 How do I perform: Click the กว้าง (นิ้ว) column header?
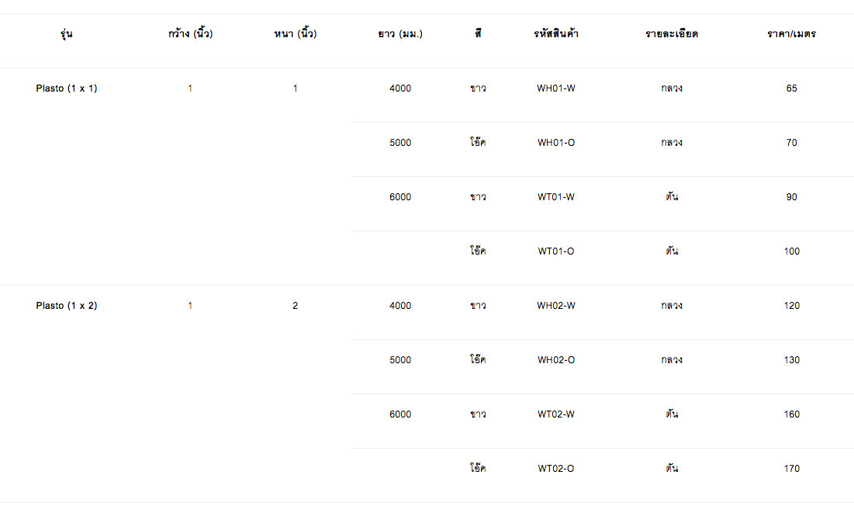190,34
